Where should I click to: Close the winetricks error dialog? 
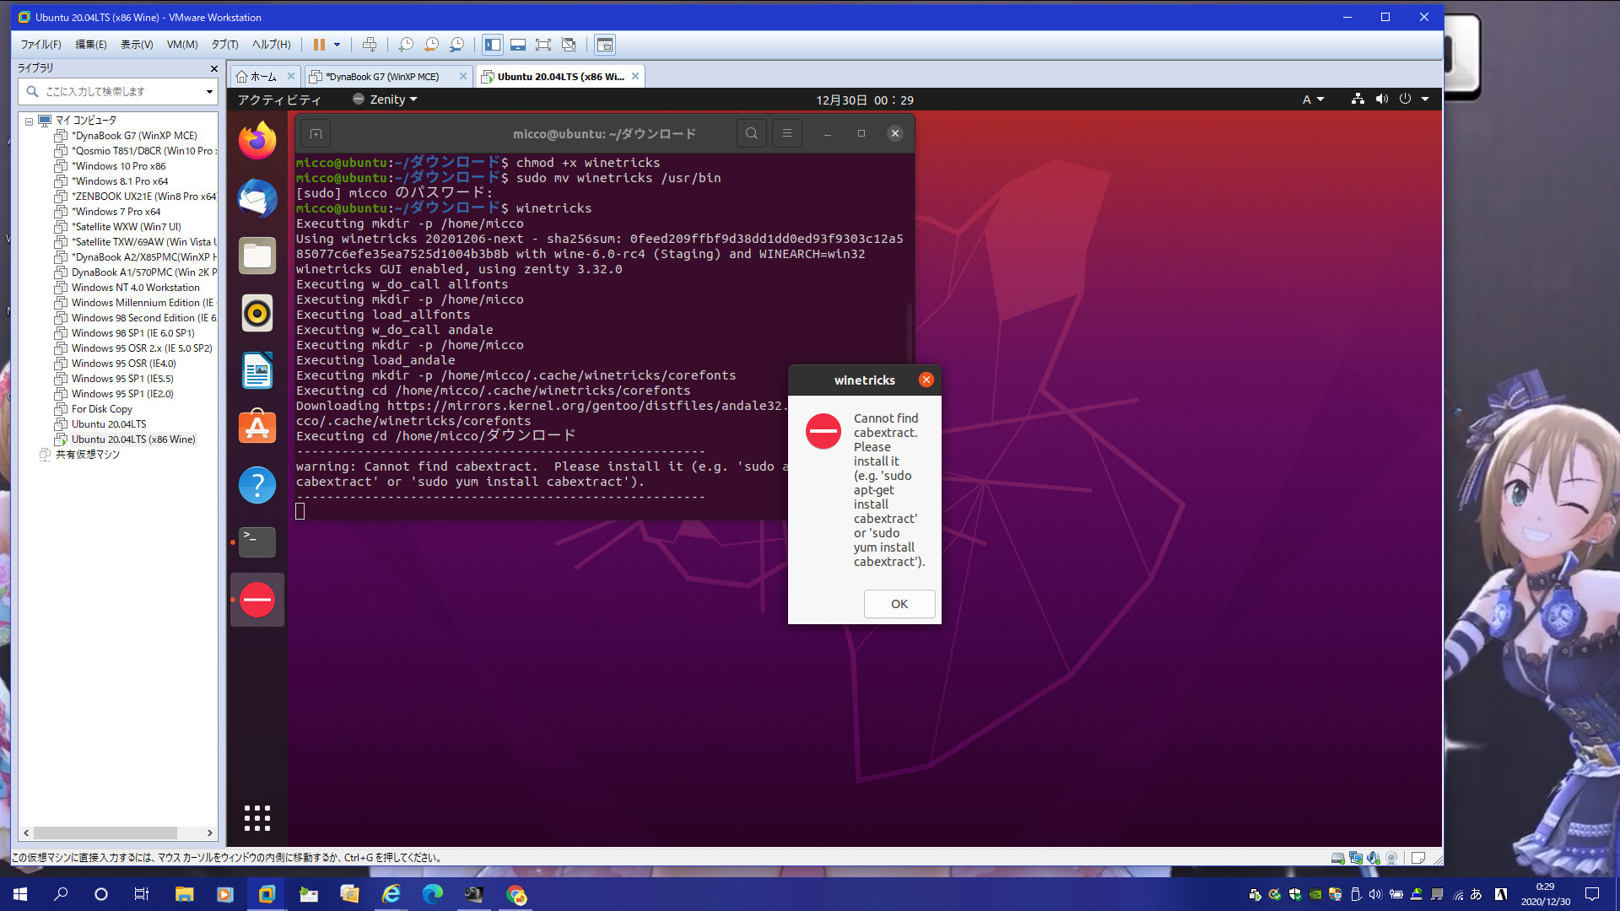point(926,380)
